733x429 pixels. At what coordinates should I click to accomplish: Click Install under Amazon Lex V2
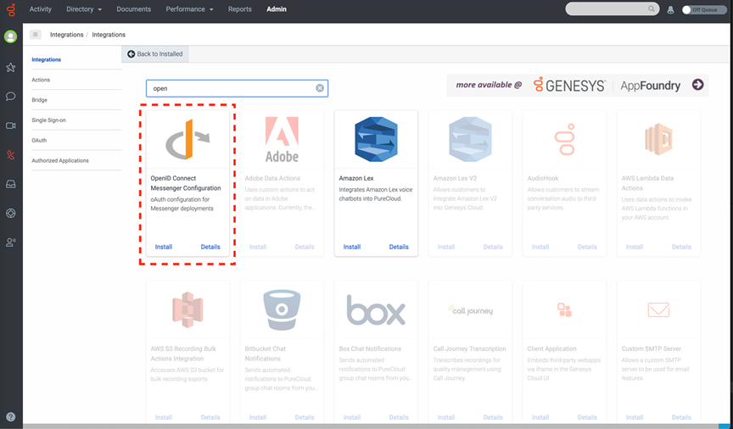point(446,247)
